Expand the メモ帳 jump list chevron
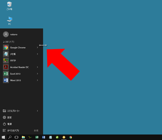The width and height of the screenshot is (162, 140). coord(37,54)
